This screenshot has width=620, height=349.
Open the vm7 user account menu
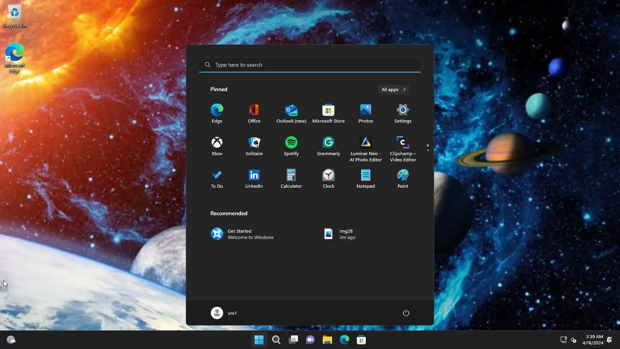(x=224, y=313)
